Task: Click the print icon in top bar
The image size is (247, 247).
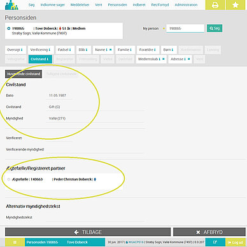Action: (x=215, y=5)
